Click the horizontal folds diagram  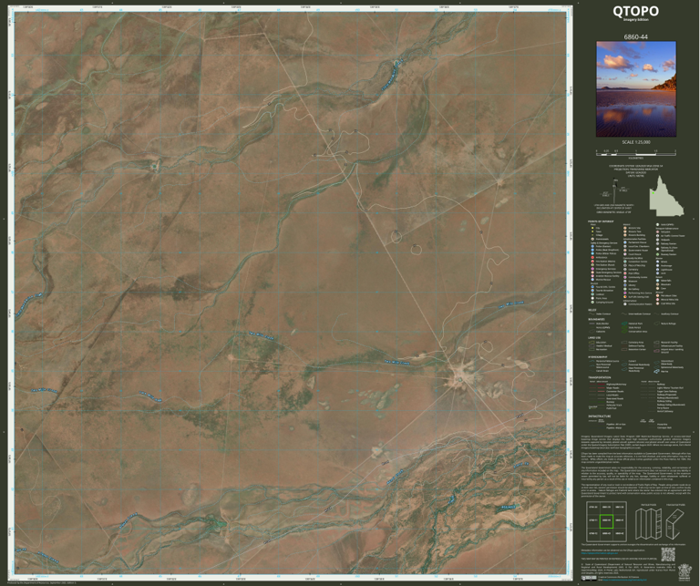click(675, 524)
